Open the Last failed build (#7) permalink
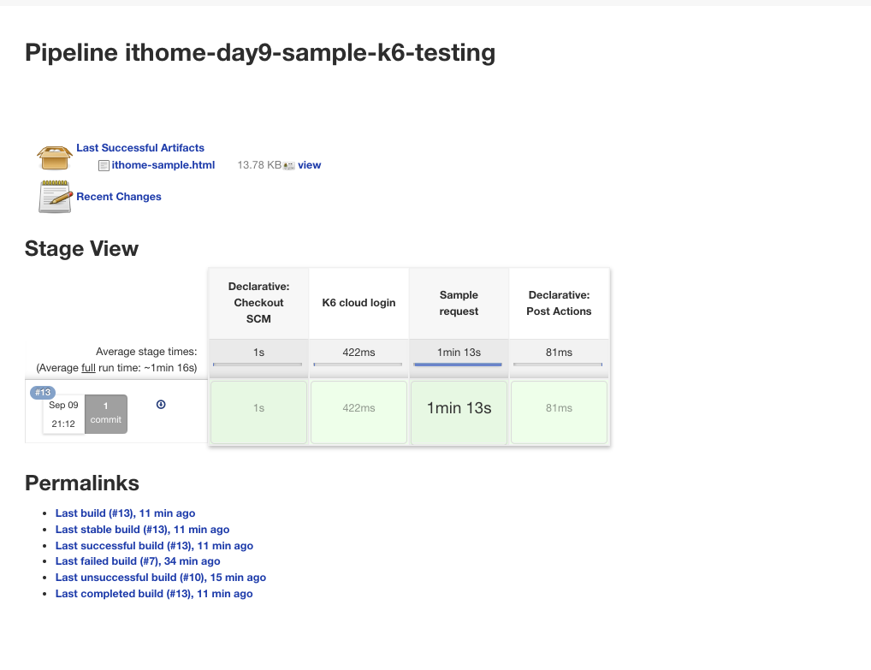 (138, 561)
